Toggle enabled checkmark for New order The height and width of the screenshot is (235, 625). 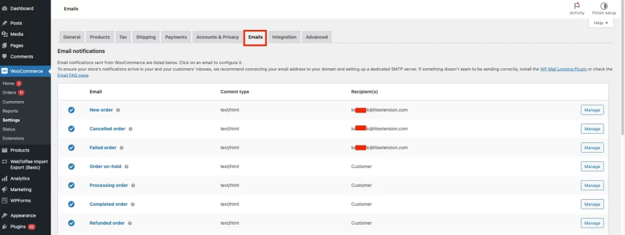(71, 110)
